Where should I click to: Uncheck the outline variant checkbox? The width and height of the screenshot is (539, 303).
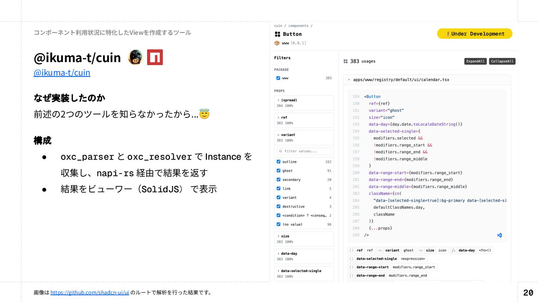click(x=278, y=162)
